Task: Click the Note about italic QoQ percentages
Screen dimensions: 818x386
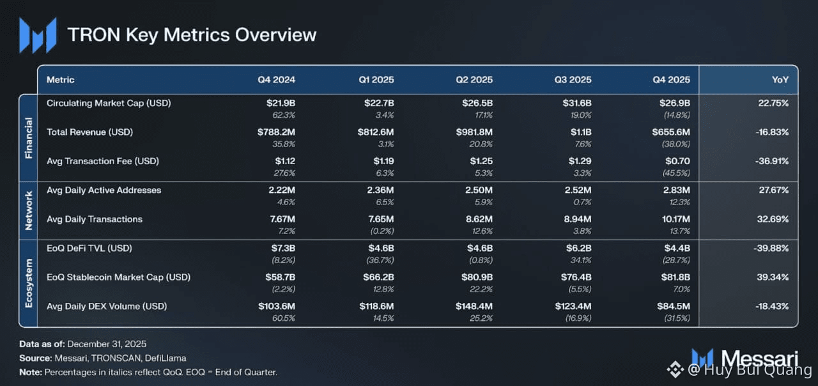Action: click(148, 372)
